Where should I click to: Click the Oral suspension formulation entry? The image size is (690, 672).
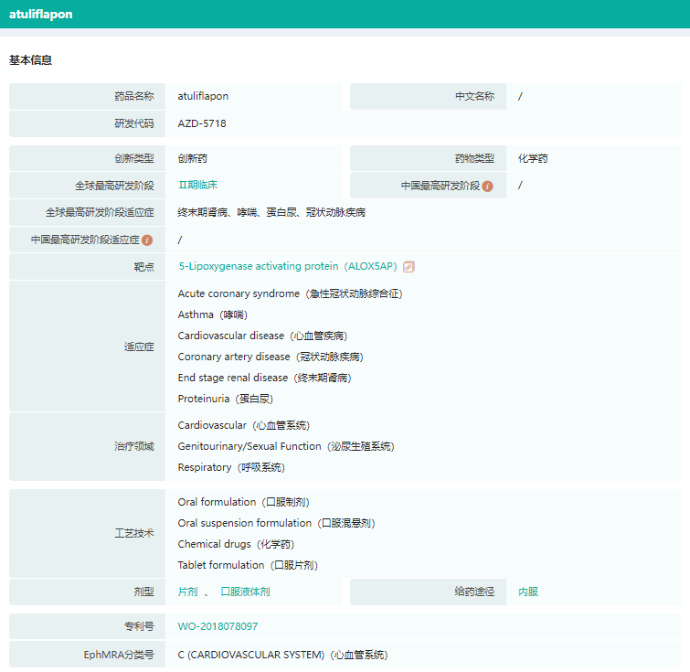point(276,523)
